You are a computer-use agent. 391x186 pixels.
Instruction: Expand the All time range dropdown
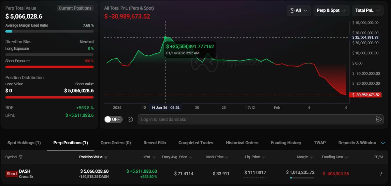coord(298,10)
